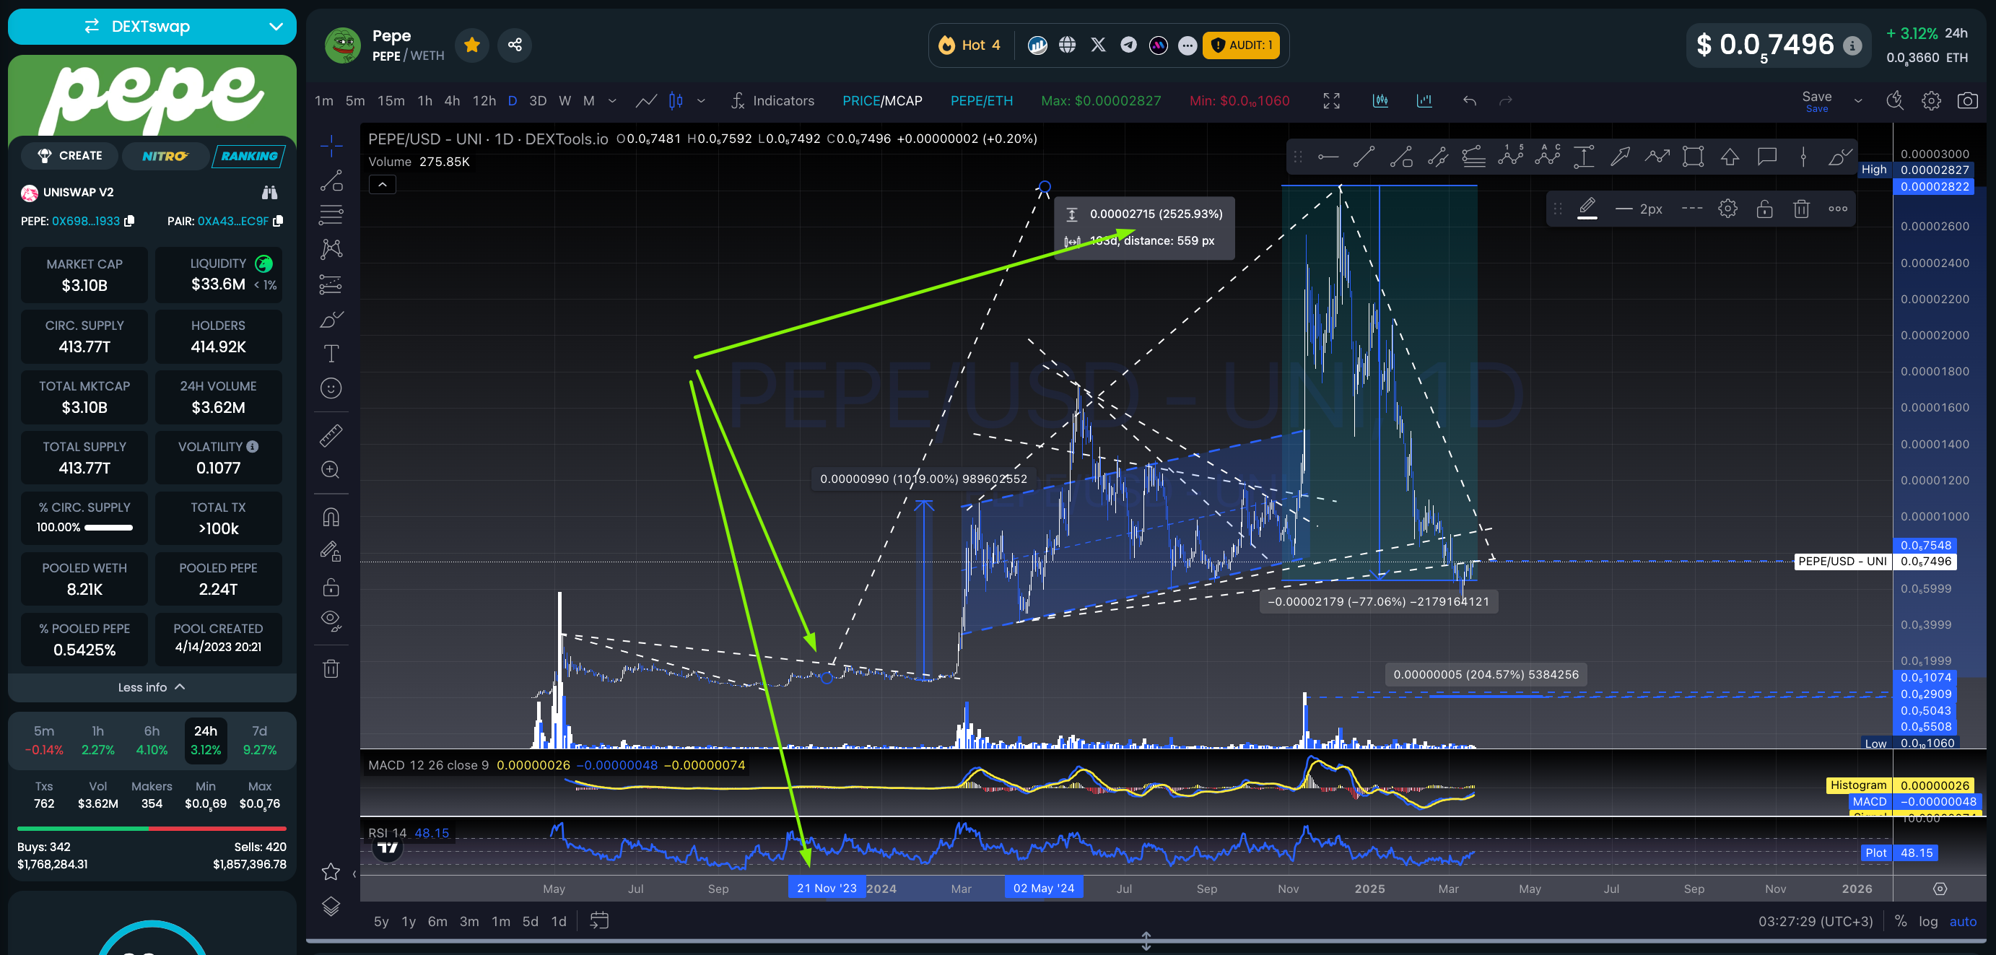1996x955 pixels.
Task: Toggle lock all drawing tools
Action: pyautogui.click(x=331, y=587)
